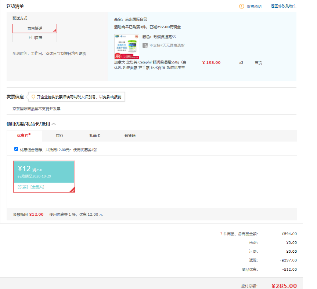Click the ¥ 198.00 unit price

click(x=212, y=63)
